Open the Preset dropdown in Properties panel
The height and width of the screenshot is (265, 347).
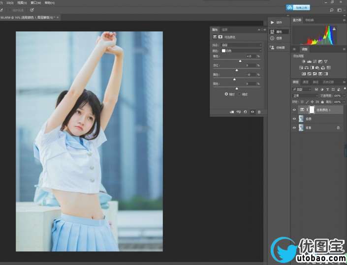click(x=241, y=45)
